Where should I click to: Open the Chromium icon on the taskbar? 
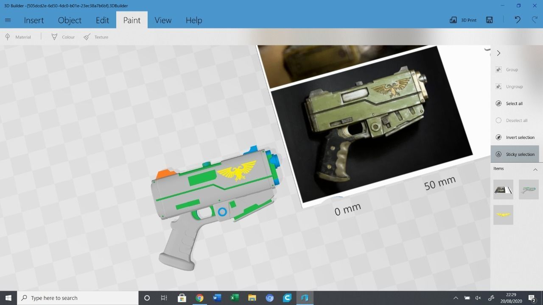(269, 298)
